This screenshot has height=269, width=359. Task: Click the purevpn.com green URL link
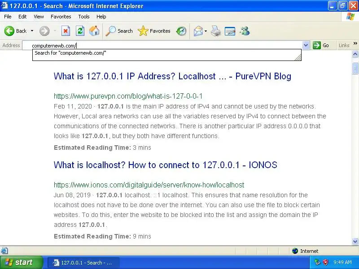[x=128, y=96]
